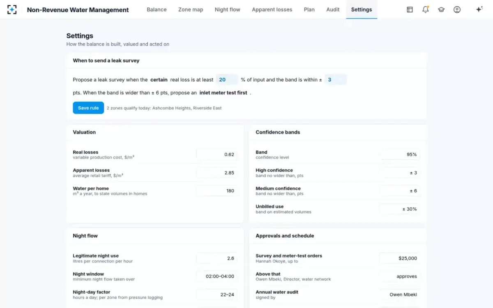Switch to the Plan tab
493x308 pixels.
309,9
